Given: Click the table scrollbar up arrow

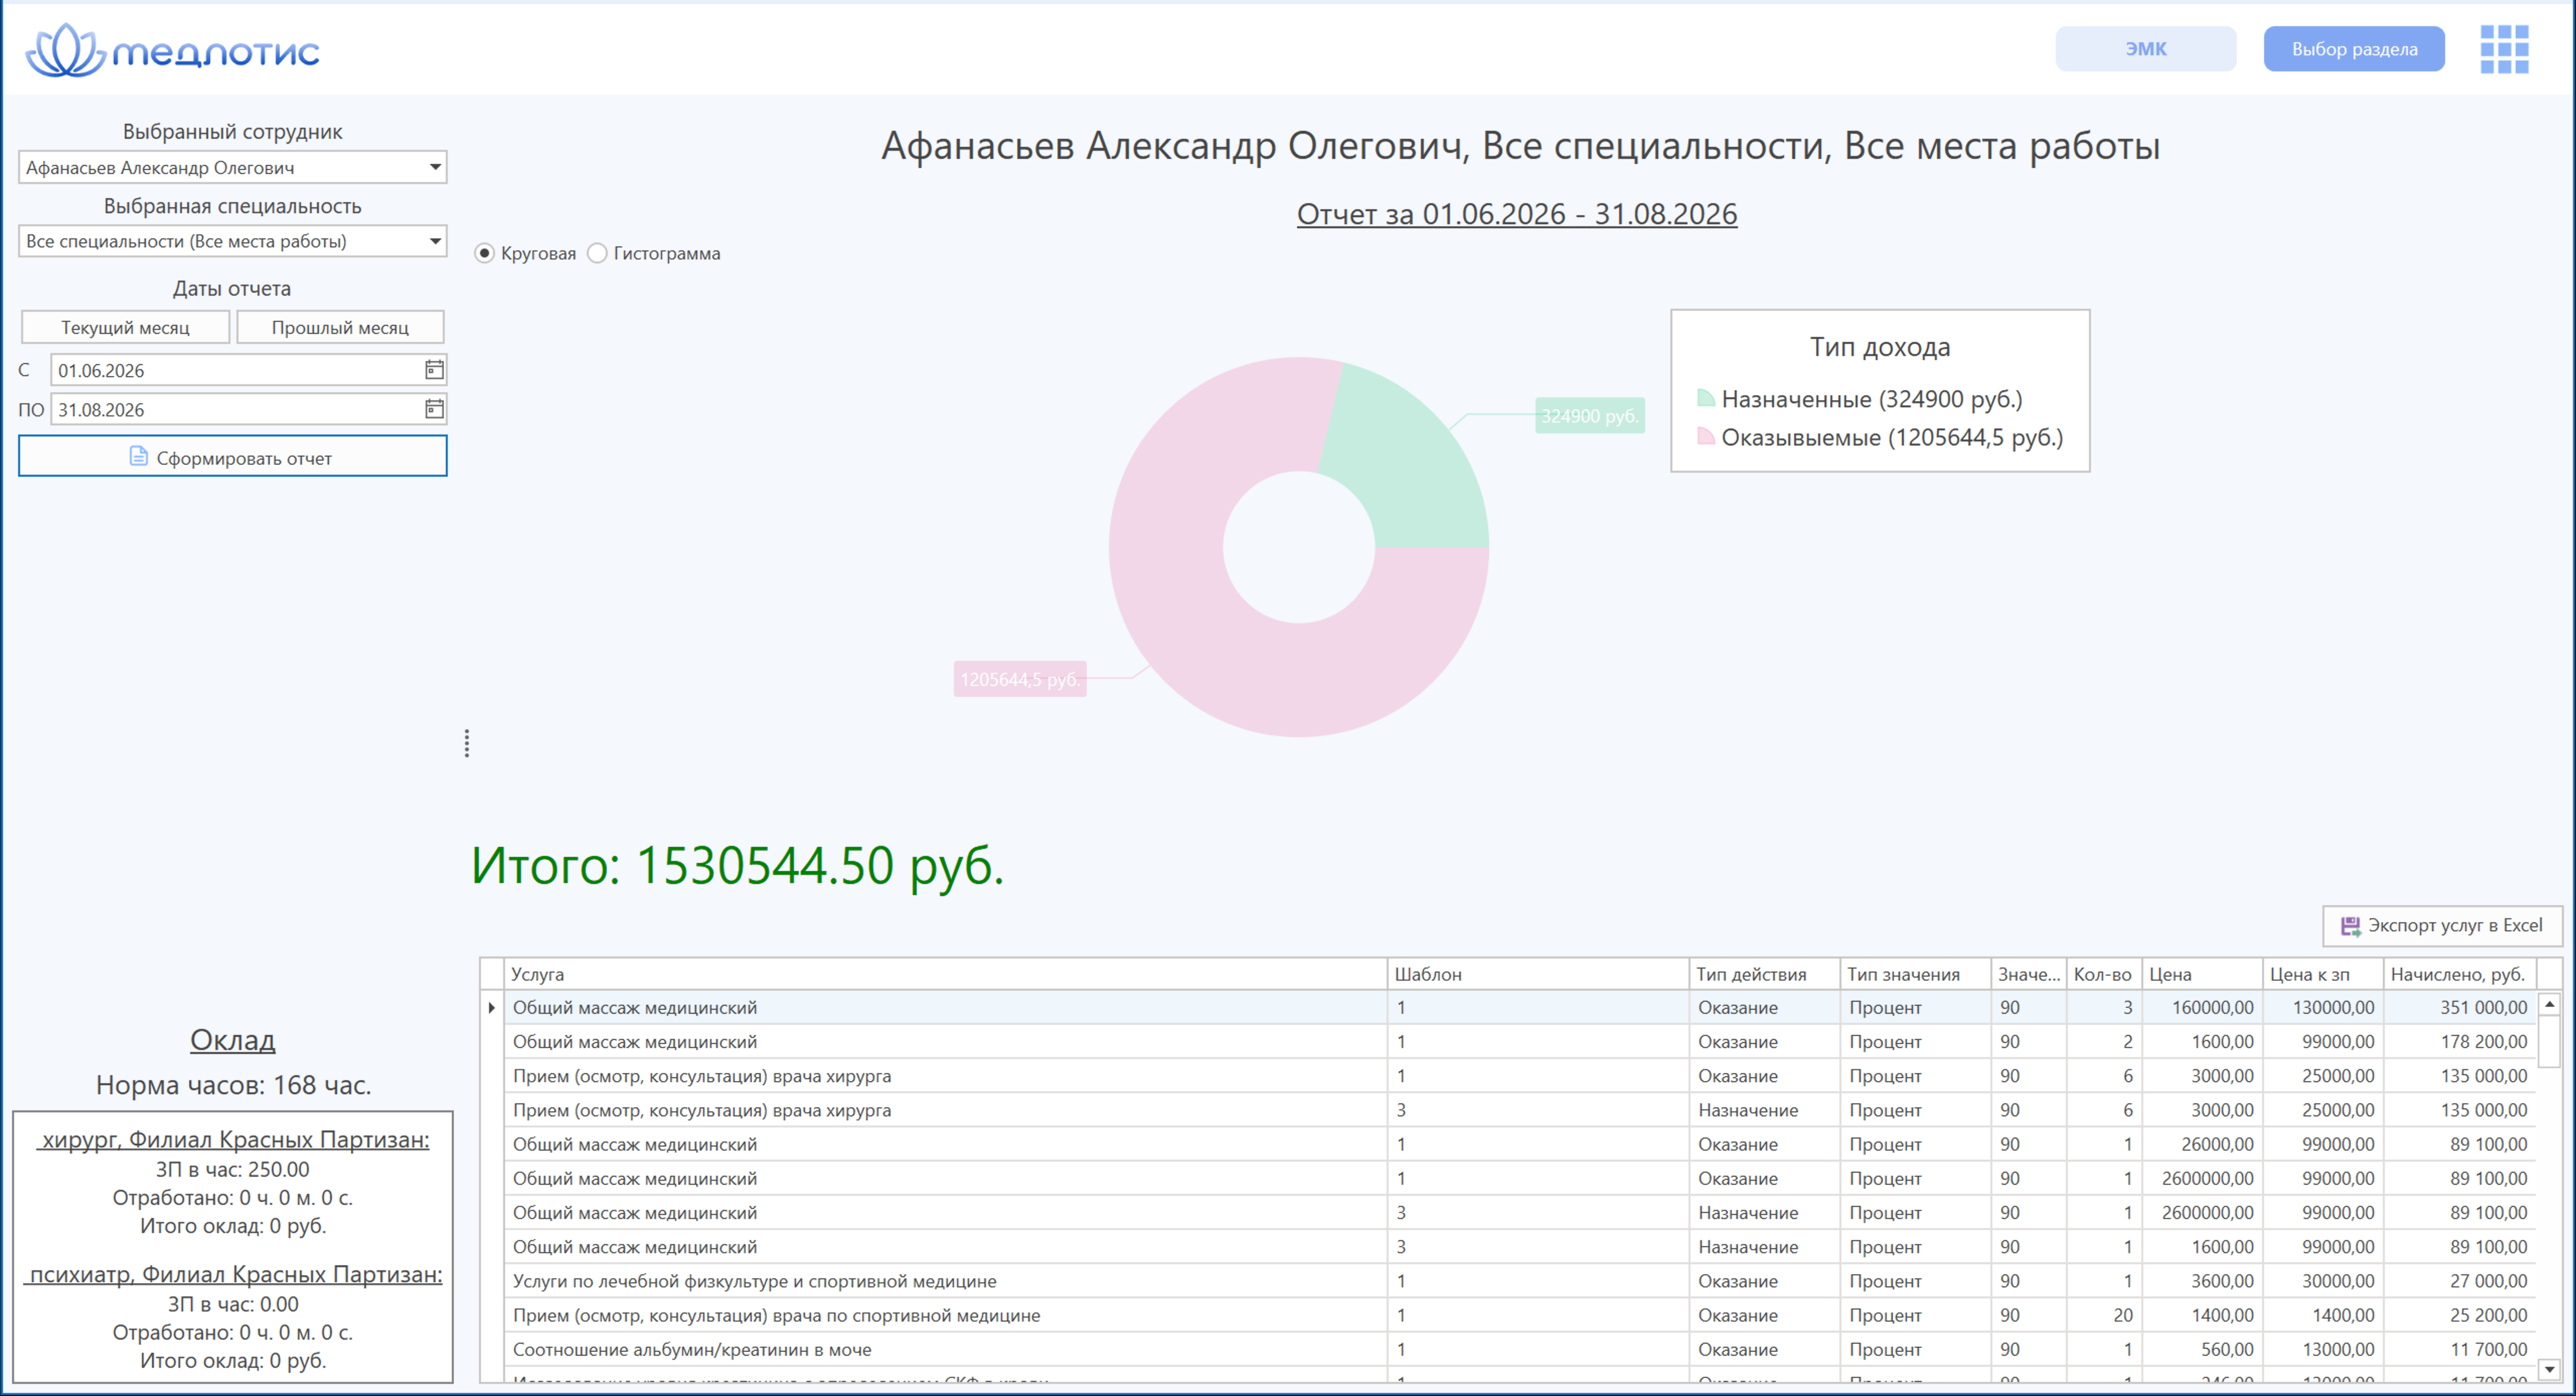Looking at the screenshot, I should 2550,1003.
